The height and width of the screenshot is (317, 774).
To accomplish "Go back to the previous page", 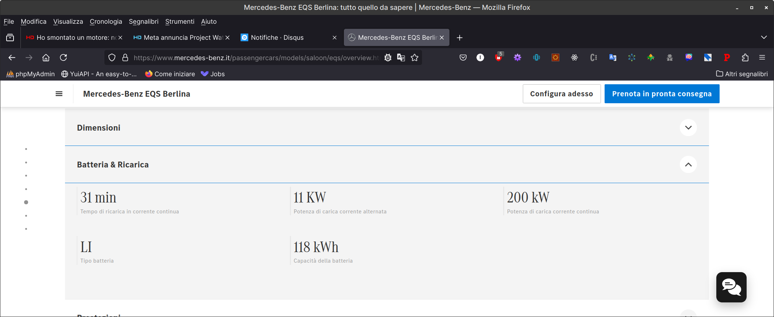I will point(12,58).
